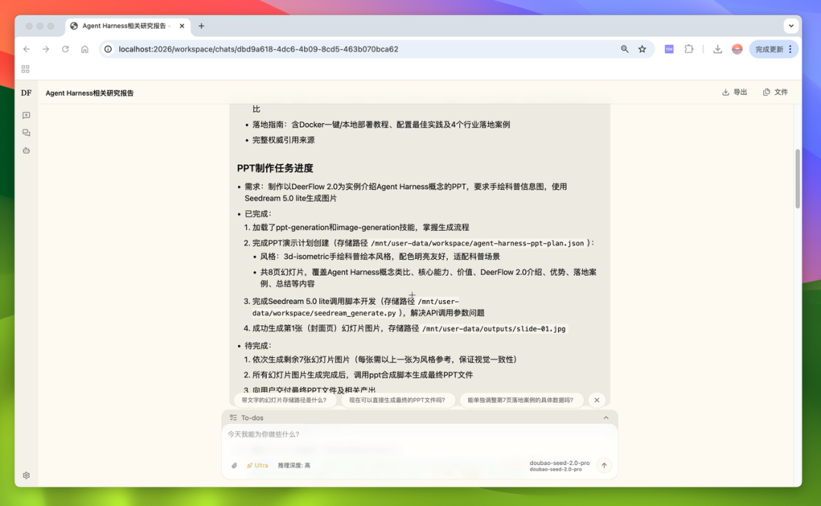Click the 完整权威引用来源 bullet
Screen dimensions: 821x506
tap(284, 140)
